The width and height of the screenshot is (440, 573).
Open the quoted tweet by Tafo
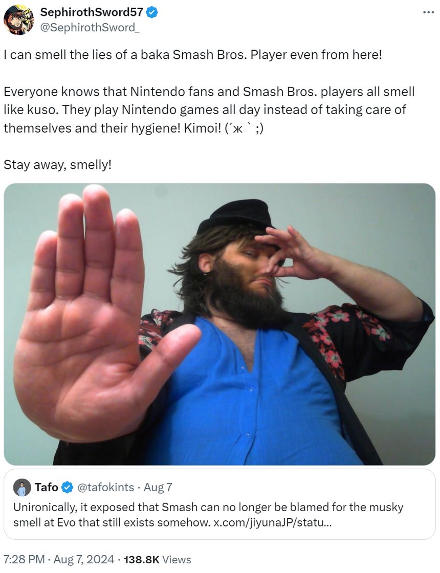pyautogui.click(x=219, y=504)
